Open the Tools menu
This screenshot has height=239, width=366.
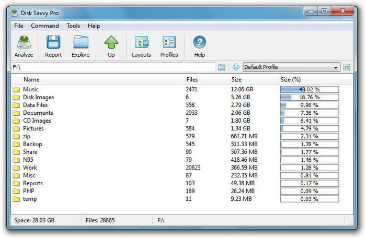pyautogui.click(x=73, y=26)
